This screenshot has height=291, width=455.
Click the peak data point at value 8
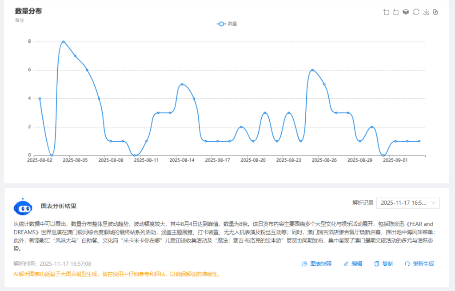pyautogui.click(x=64, y=42)
